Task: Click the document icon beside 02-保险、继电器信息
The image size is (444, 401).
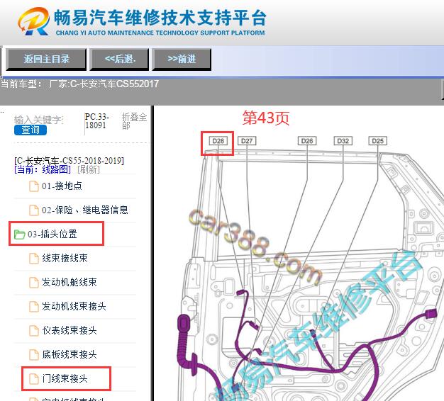Action: [x=34, y=210]
